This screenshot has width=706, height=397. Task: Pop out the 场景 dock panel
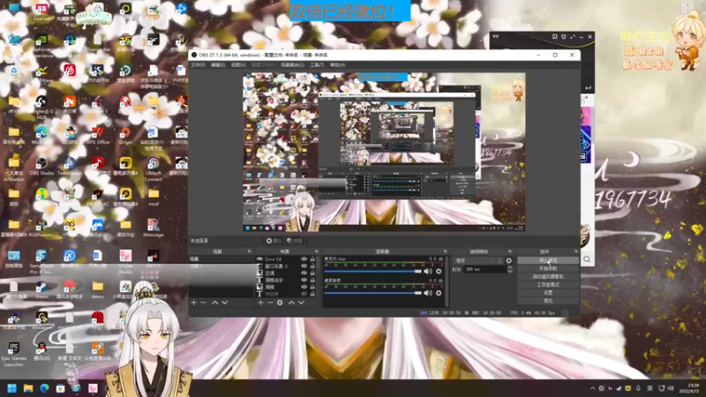(x=249, y=251)
